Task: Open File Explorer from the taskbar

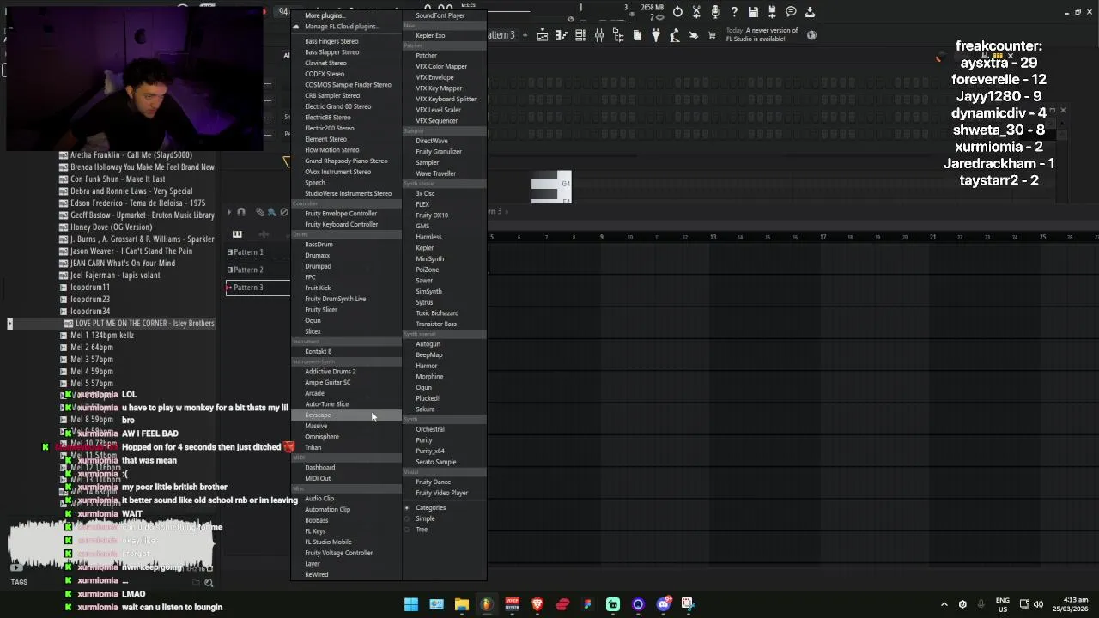Action: click(462, 604)
